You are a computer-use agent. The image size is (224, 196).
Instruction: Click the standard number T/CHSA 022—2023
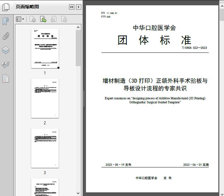click(x=194, y=48)
